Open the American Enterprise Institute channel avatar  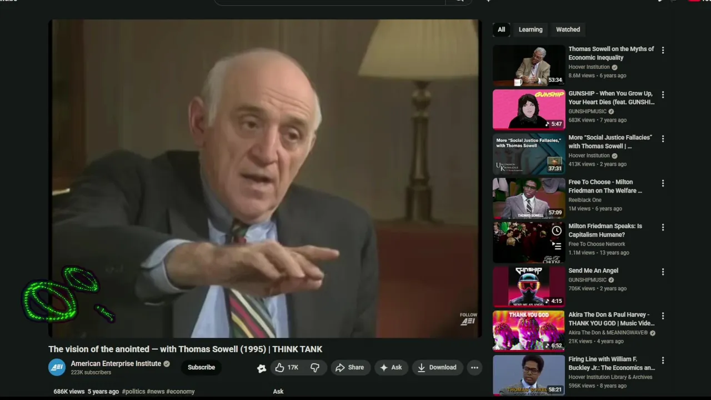(x=57, y=367)
